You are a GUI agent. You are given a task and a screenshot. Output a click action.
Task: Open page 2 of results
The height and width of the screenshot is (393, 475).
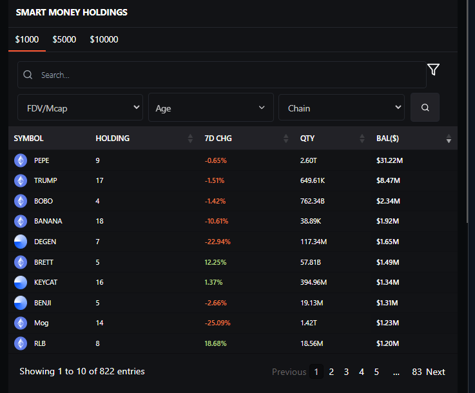(331, 372)
